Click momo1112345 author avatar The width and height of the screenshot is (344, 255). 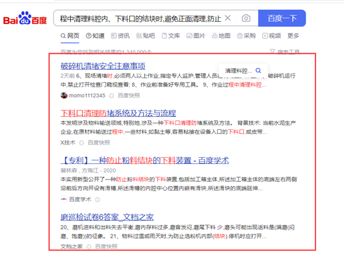64,95
